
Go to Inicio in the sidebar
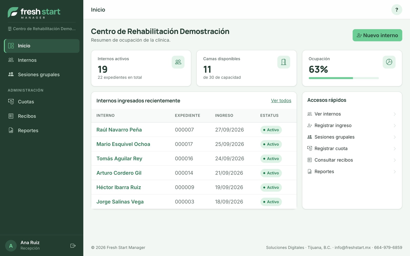point(42,46)
